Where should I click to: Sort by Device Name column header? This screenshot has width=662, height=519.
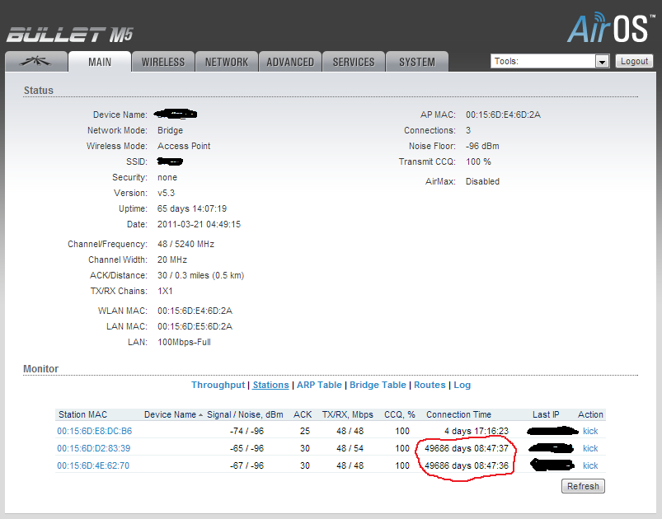tap(170, 414)
